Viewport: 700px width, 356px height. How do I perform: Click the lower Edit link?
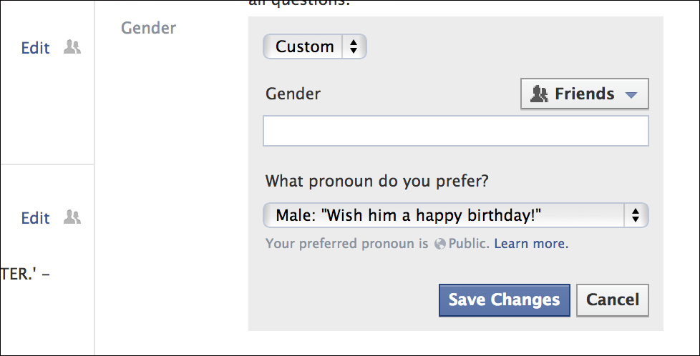click(35, 218)
